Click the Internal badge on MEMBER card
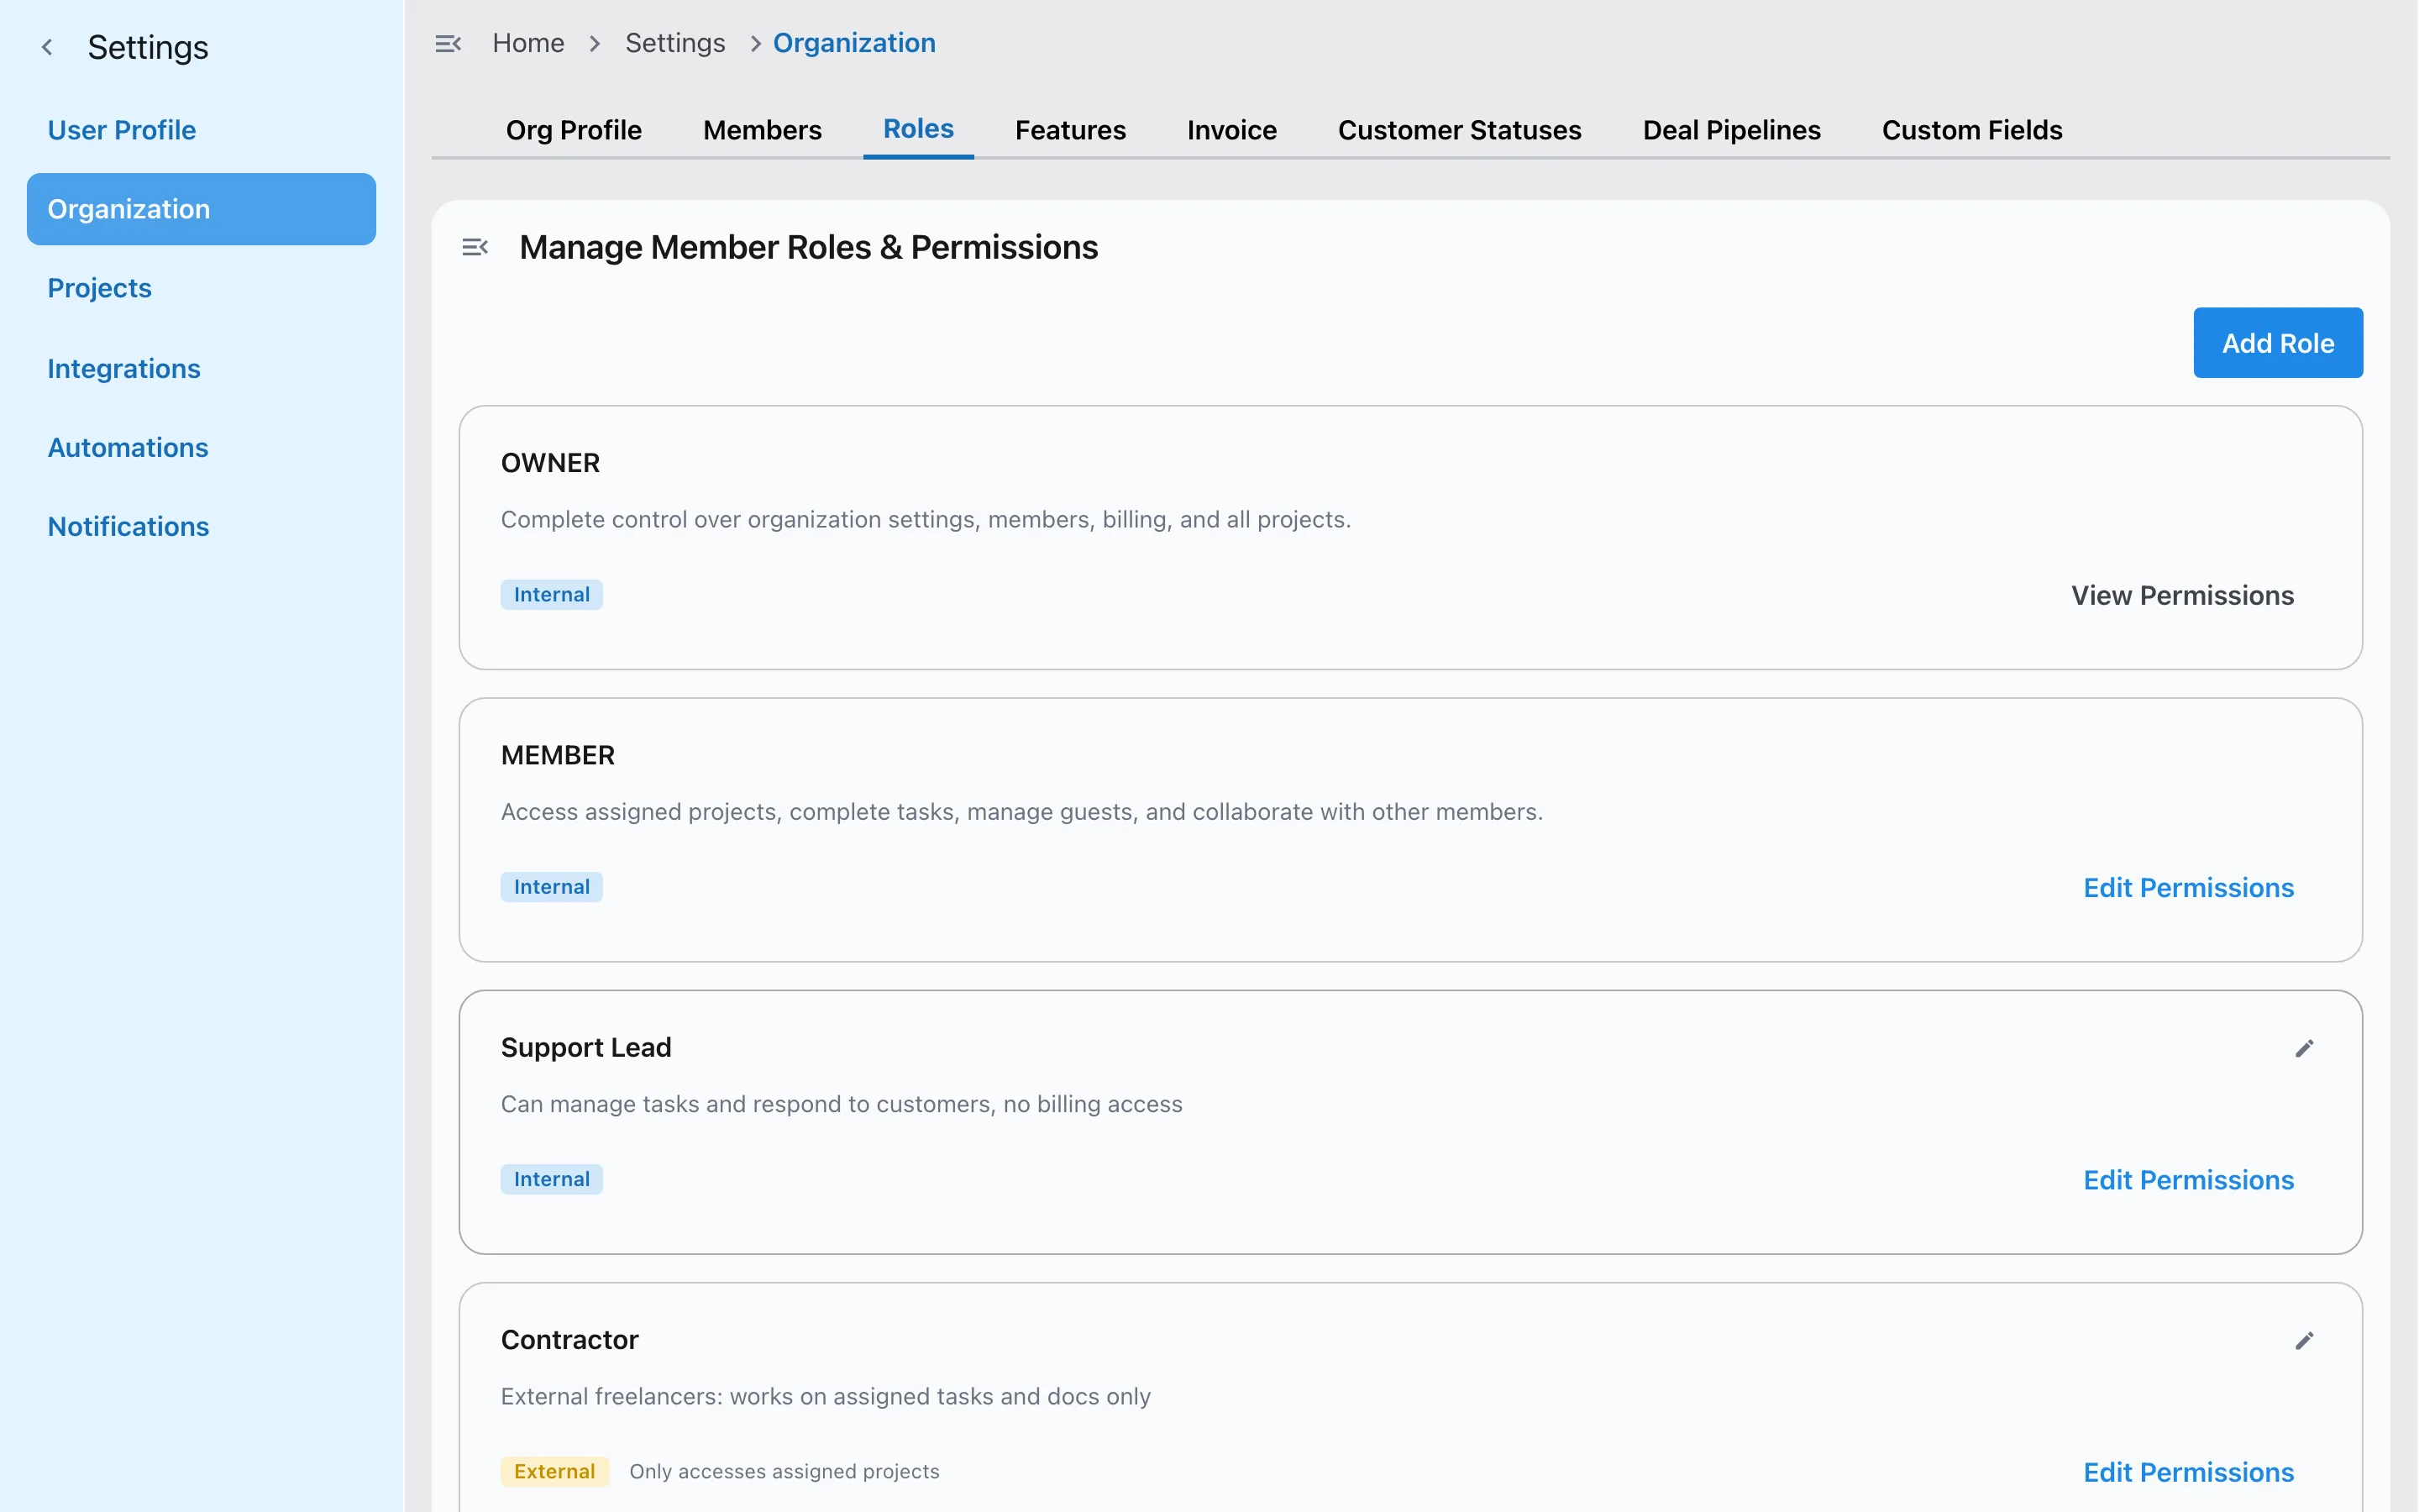 552,887
